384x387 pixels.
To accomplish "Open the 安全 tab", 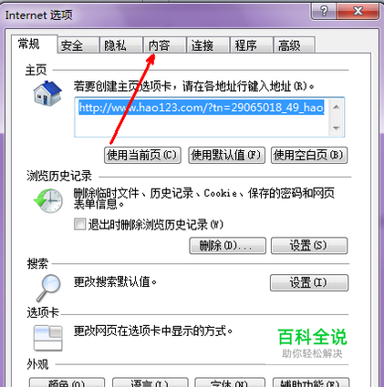I will pos(78,46).
